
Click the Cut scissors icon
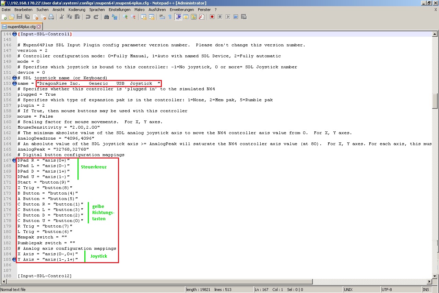62,17
